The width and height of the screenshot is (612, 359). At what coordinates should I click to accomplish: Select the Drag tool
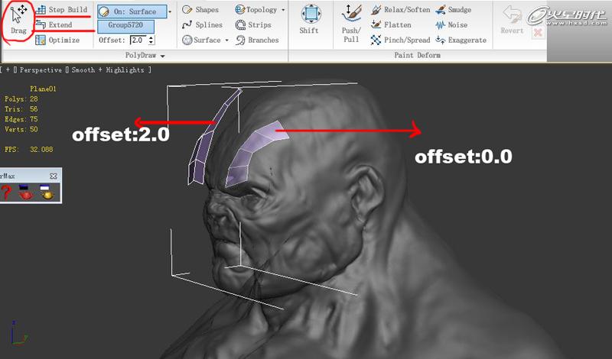[x=18, y=20]
